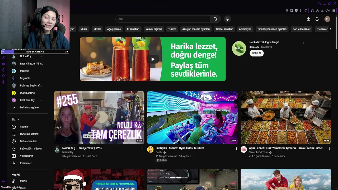
Task: Open options menu for Noldu Ki video
Action: tap(143, 148)
